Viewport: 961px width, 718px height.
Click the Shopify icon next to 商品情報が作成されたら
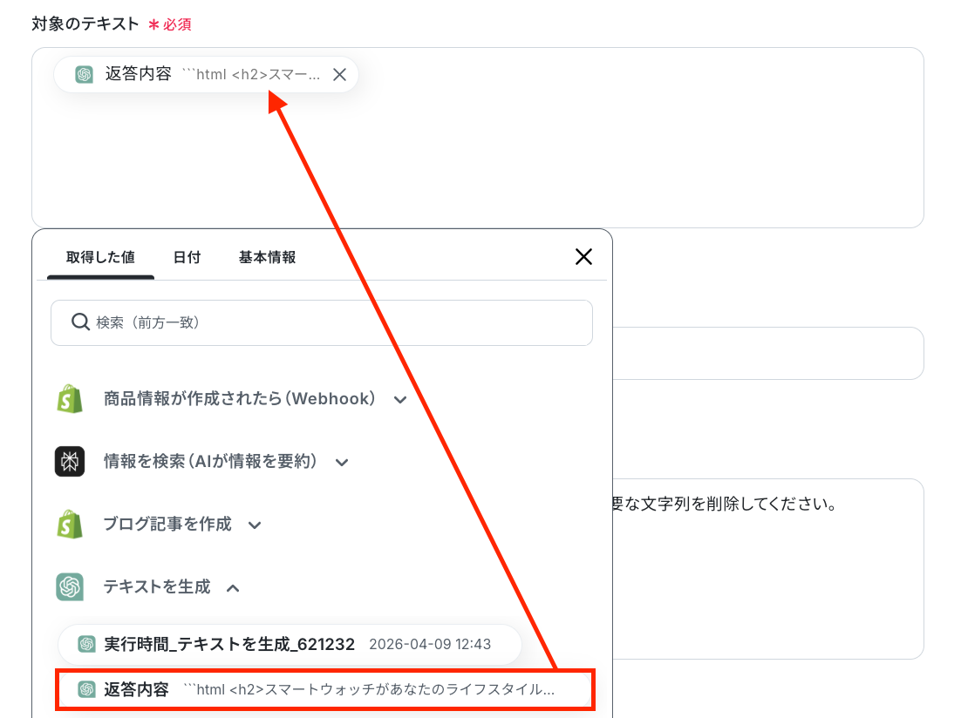pyautogui.click(x=70, y=399)
